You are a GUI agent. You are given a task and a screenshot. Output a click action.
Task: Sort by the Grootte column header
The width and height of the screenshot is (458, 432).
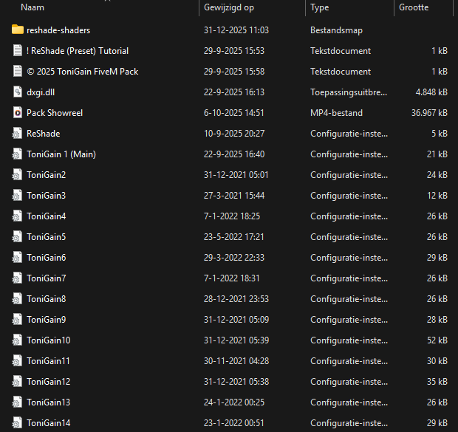coord(414,7)
